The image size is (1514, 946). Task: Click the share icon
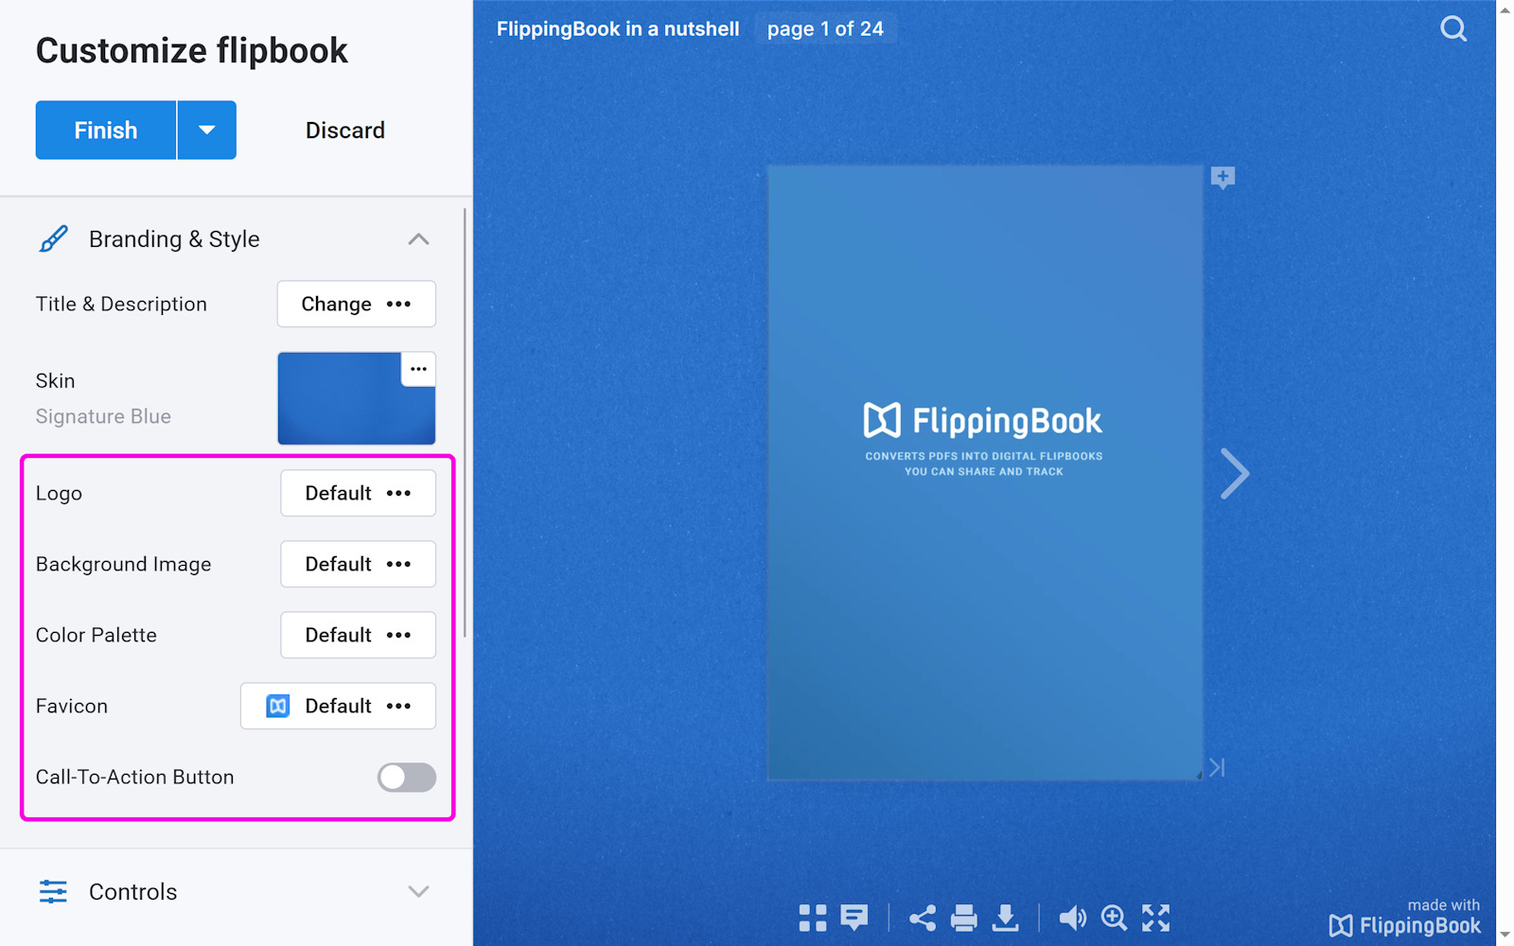(x=923, y=918)
